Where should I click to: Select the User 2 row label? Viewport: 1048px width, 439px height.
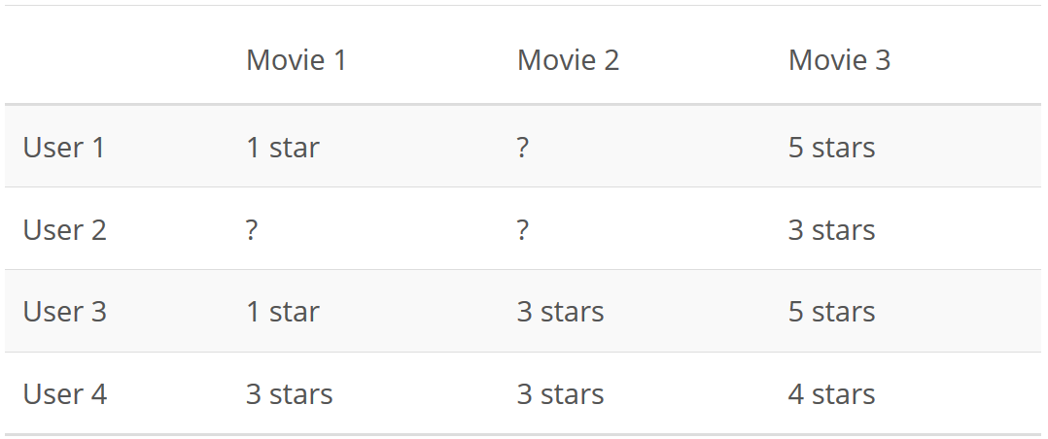[x=65, y=229]
